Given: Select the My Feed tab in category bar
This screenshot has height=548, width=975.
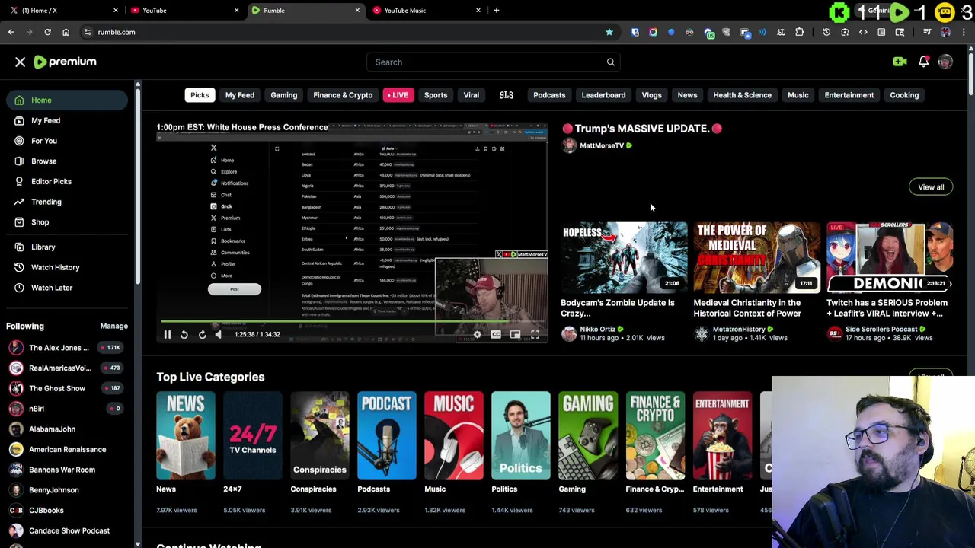Looking at the screenshot, I should pos(240,95).
